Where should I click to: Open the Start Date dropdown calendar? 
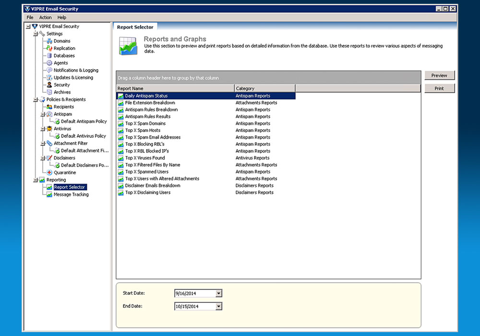[218, 293]
